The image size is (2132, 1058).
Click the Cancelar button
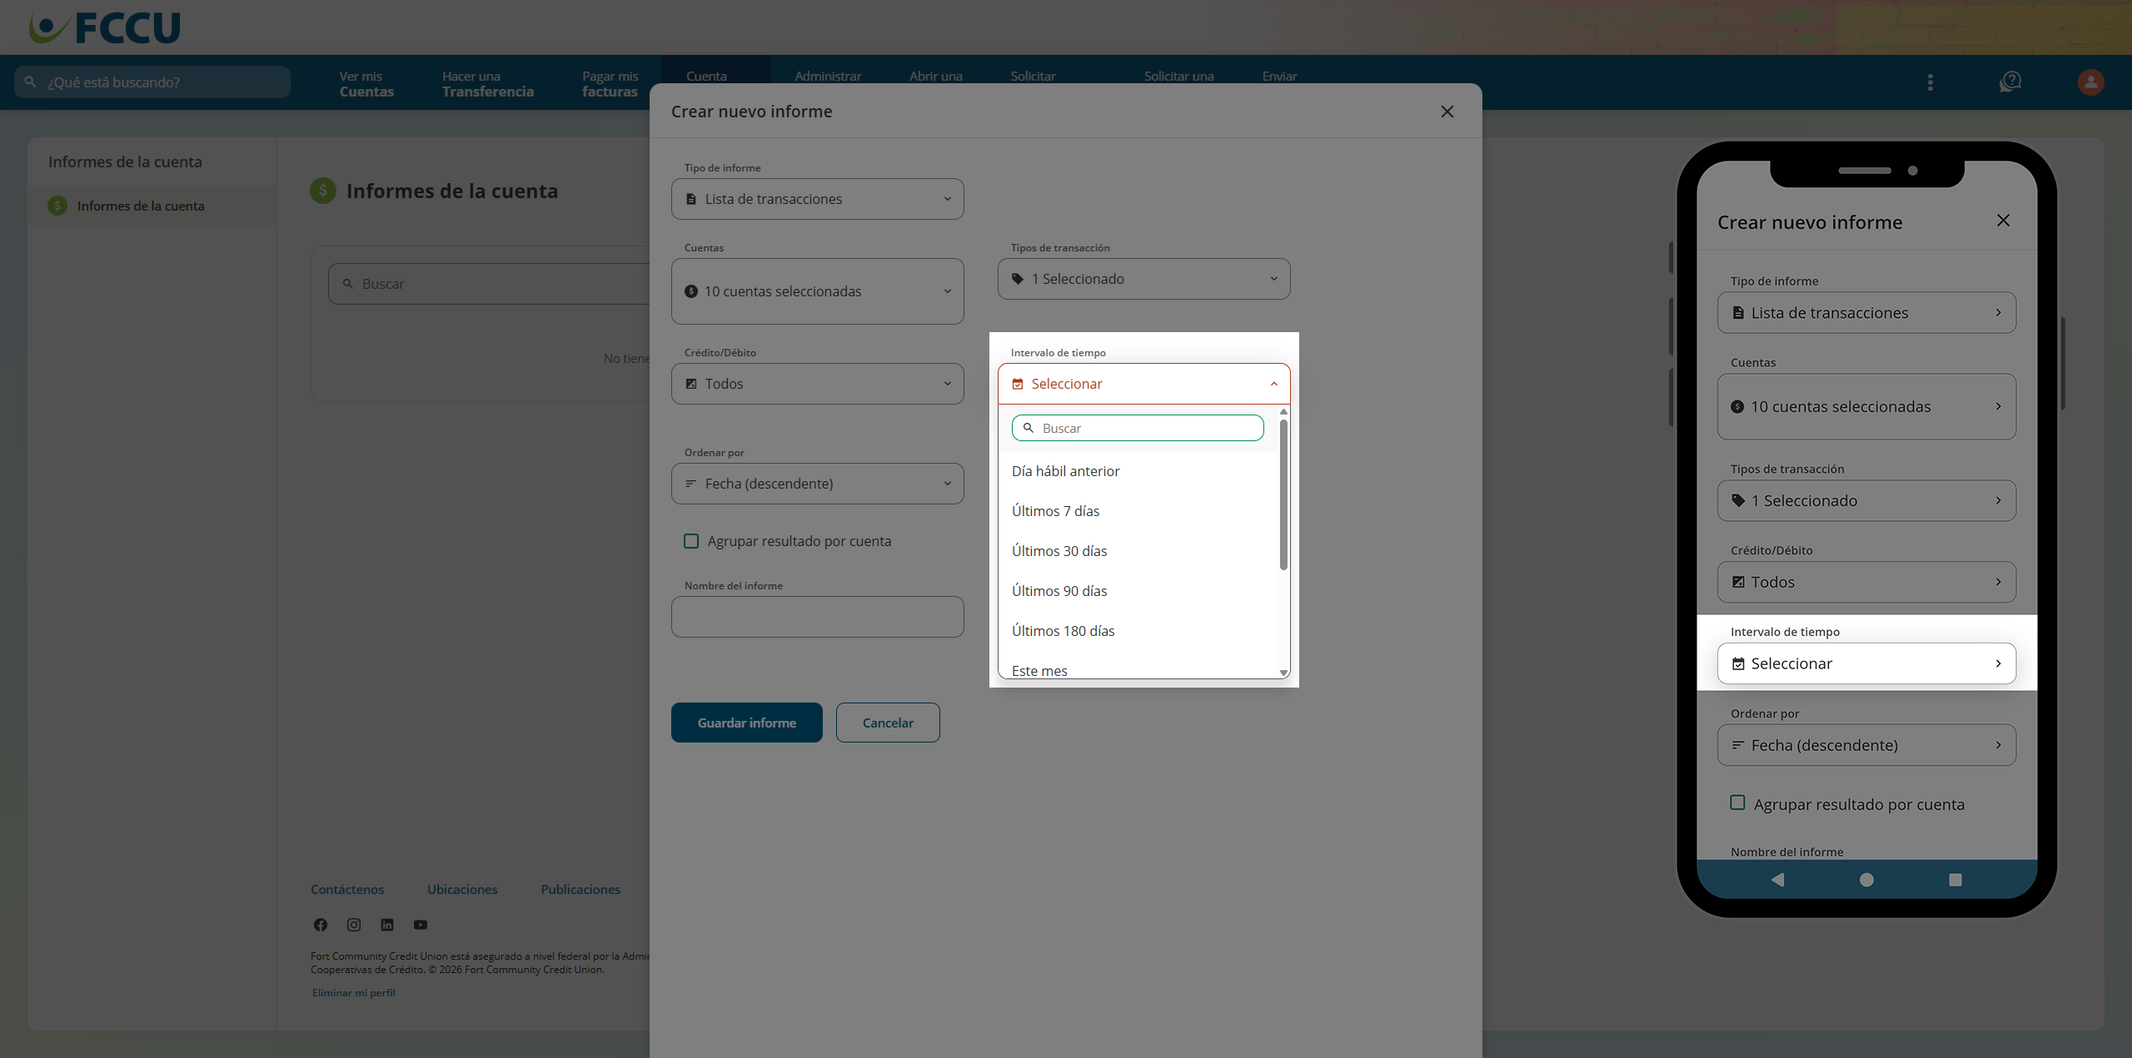click(x=888, y=723)
